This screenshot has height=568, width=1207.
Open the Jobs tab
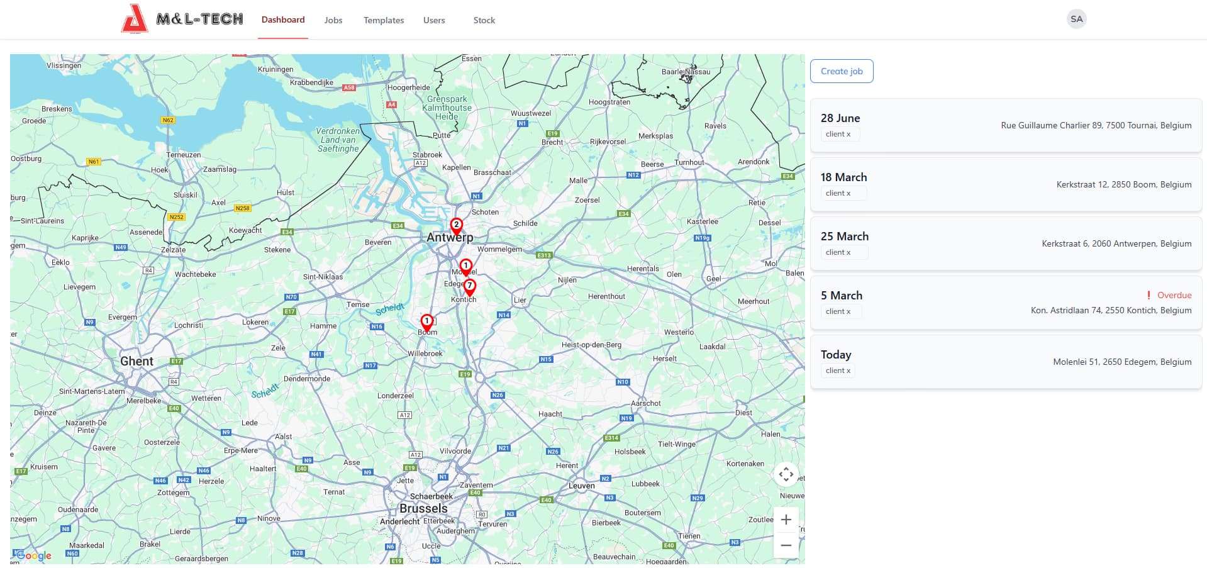pos(333,20)
